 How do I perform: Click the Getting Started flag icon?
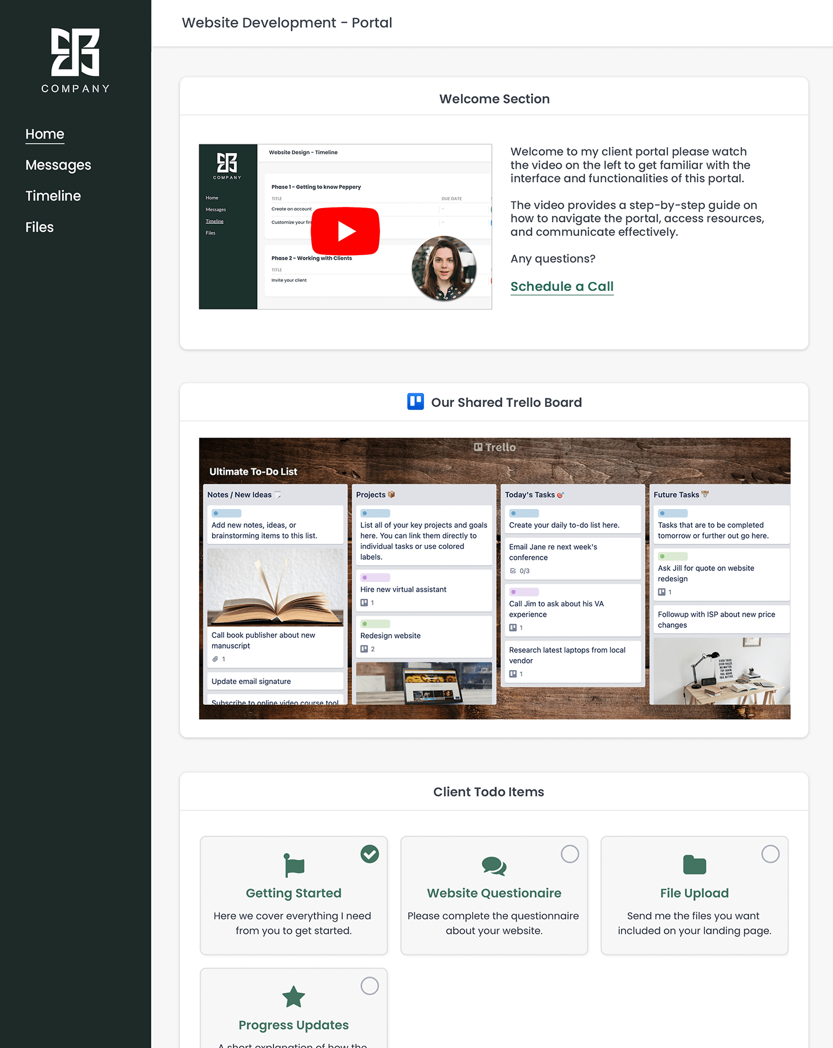pos(294,865)
